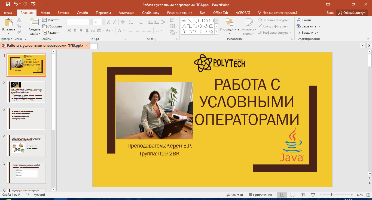Screen dimensions: 372x200
Task: Increase font size with the larger A icon
Action: click(109, 22)
